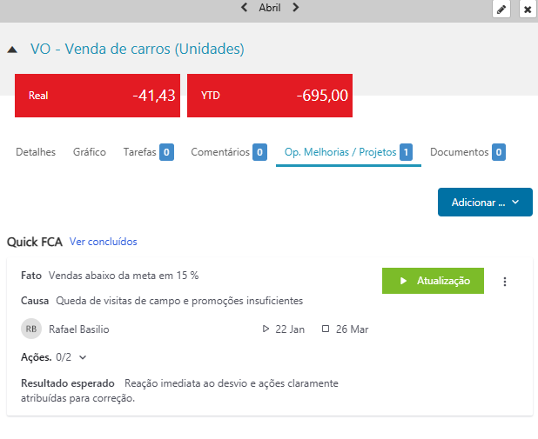Open the three-dot options menu

pos(505,282)
